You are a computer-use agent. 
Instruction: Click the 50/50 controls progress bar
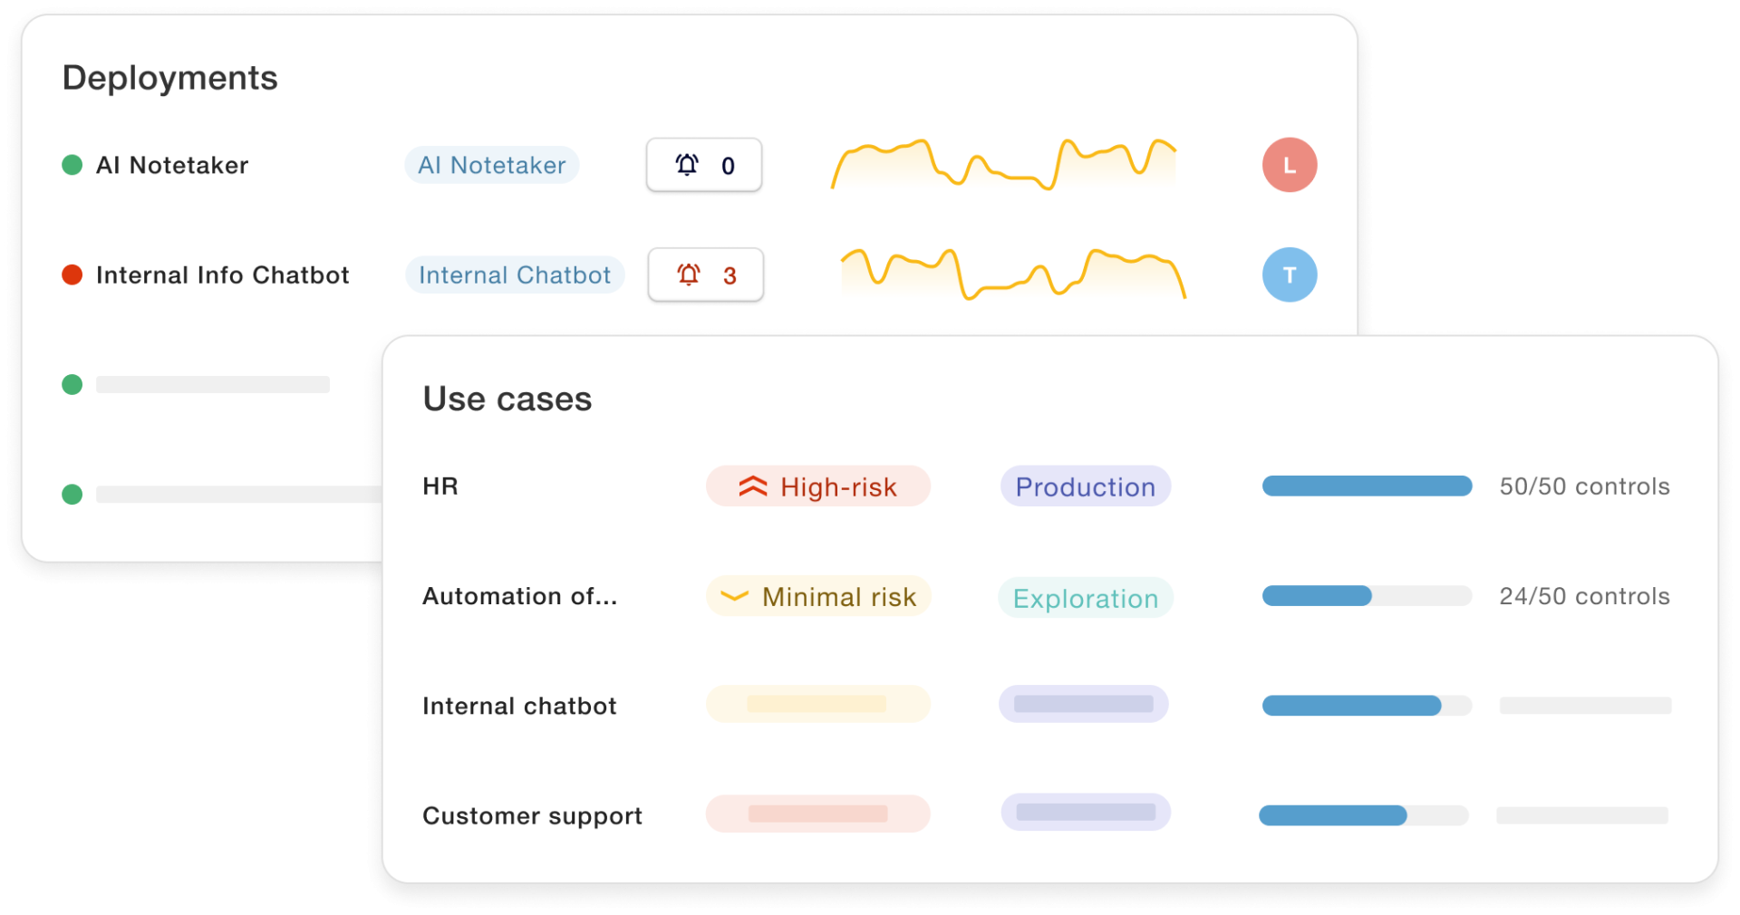pyautogui.click(x=1367, y=486)
